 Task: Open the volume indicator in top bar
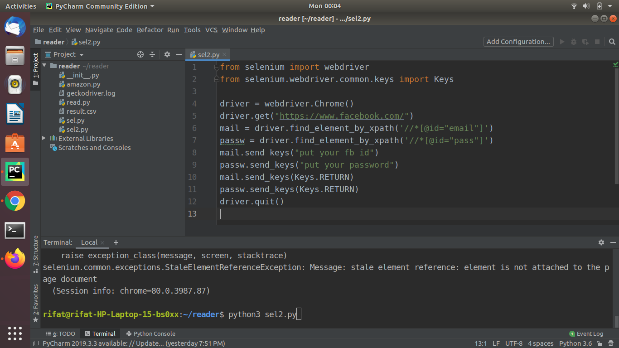tap(586, 6)
